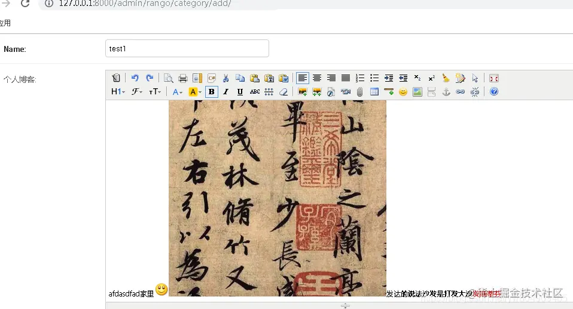The image size is (573, 309).
Task: Click the Redo arrow icon
Action: pos(150,78)
